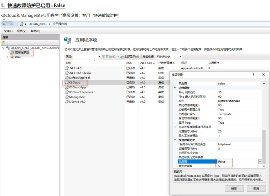Viewport: 270px width, 196px height.
Task: Select the K3Cloud application pool
Action: point(74,82)
